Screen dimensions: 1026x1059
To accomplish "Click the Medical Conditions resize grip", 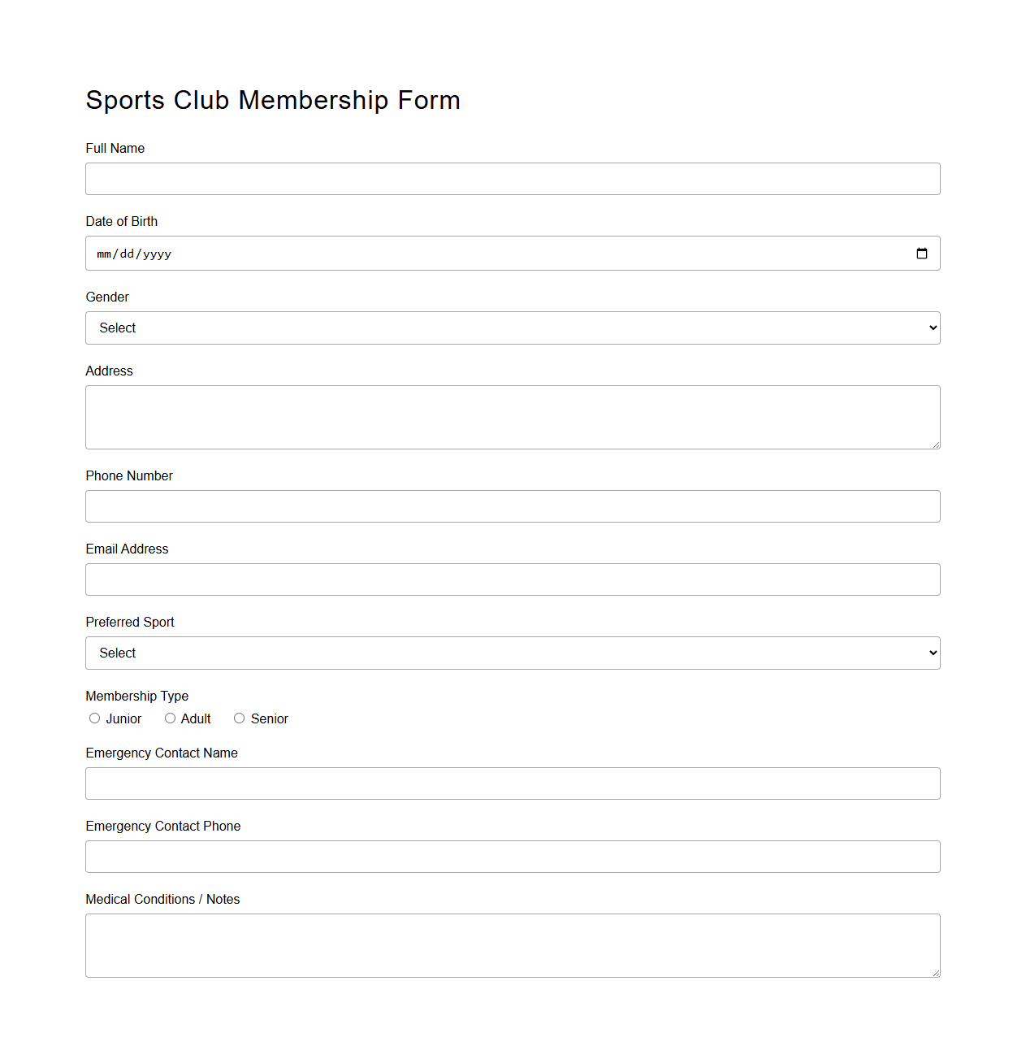I will [936, 972].
